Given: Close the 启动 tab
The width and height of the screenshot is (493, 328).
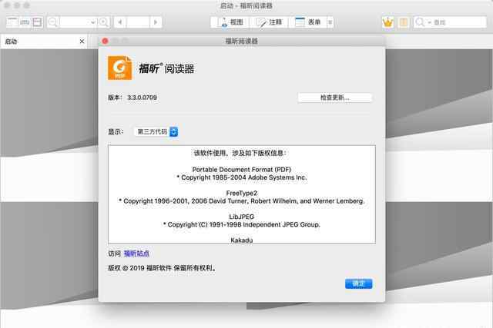Looking at the screenshot, I should point(82,41).
